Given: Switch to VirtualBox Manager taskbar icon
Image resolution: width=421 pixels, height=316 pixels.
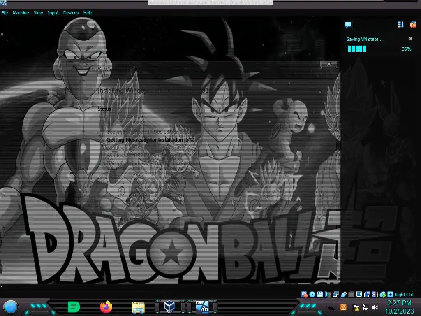Looking at the screenshot, I should tap(169, 307).
